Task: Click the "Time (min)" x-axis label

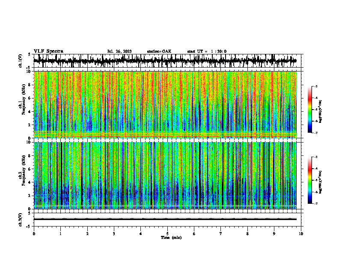Action: pyautogui.click(x=171, y=238)
